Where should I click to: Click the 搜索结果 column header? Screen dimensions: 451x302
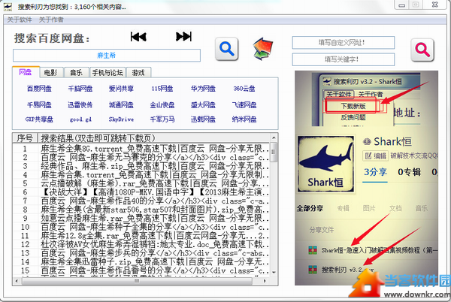[x=154, y=138]
